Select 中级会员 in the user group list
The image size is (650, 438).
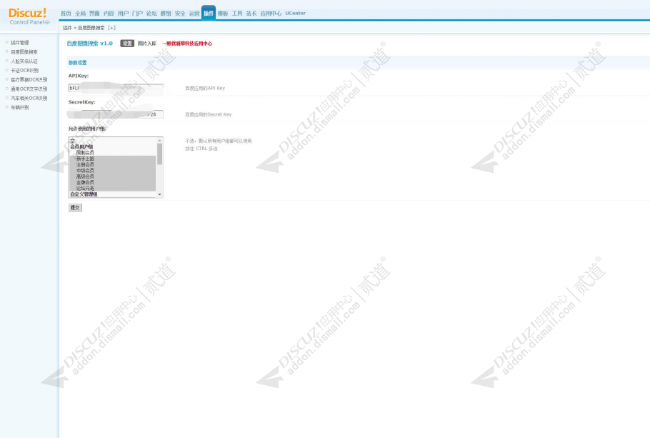click(112, 171)
